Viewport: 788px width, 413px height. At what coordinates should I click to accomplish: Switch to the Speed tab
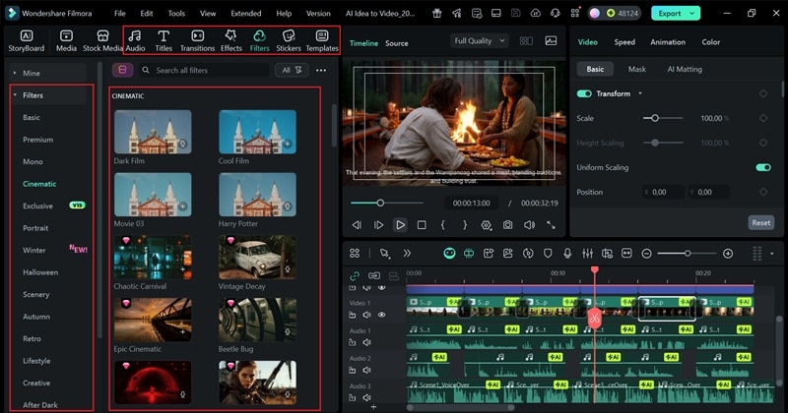(x=624, y=42)
